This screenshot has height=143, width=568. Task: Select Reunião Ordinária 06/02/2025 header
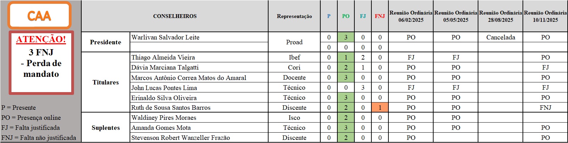coord(411,16)
